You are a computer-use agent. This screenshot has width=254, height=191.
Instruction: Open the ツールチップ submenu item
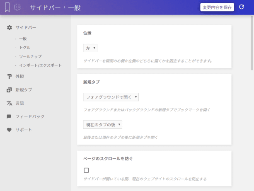pyautogui.click(x=30, y=56)
